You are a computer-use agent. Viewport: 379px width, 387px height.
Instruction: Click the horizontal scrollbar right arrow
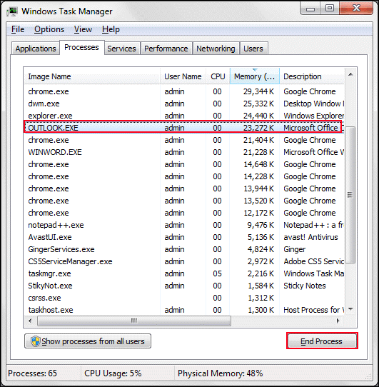coord(338,321)
